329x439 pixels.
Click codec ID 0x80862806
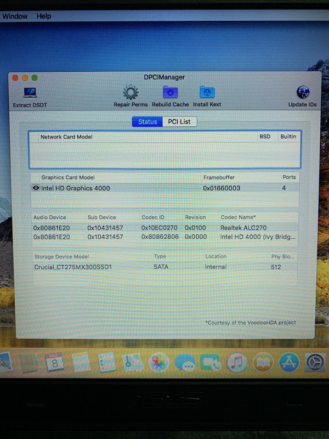click(160, 237)
